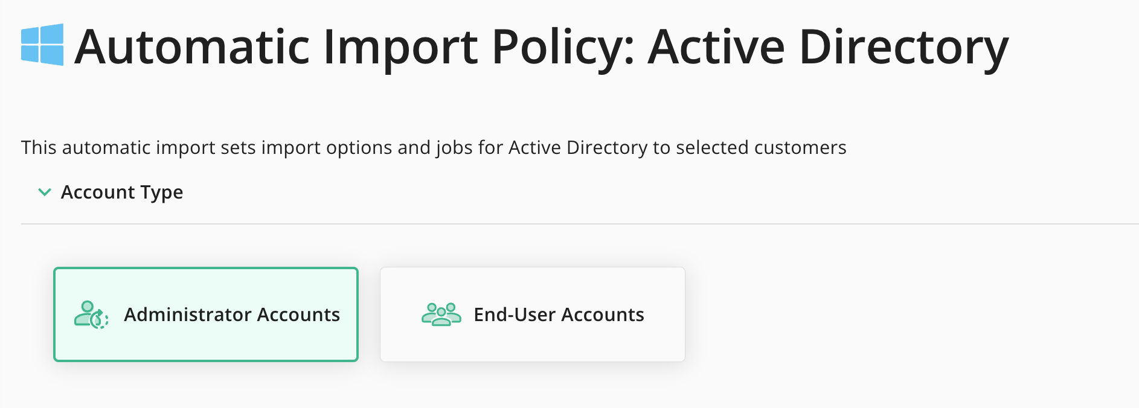Click the End-User Accounts text label
Viewport: 1139px width, 408px height.
(559, 314)
